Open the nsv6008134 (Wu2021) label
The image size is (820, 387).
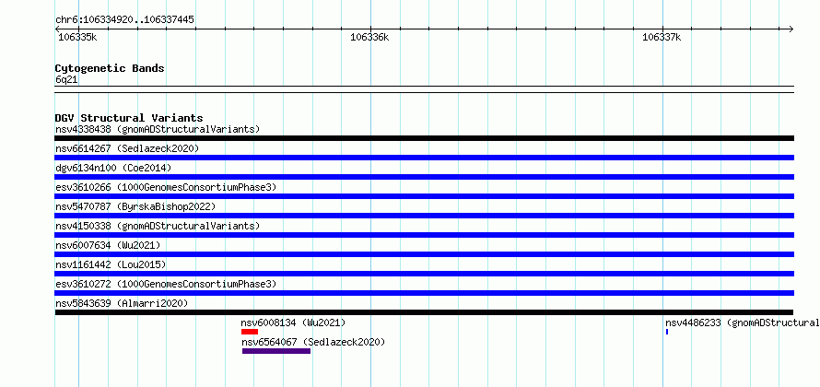(x=293, y=322)
